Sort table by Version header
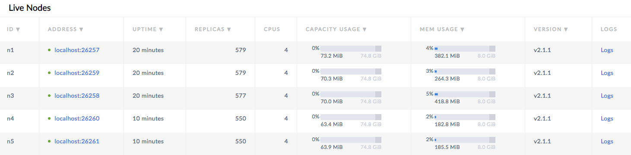The image size is (631, 155). [551, 29]
